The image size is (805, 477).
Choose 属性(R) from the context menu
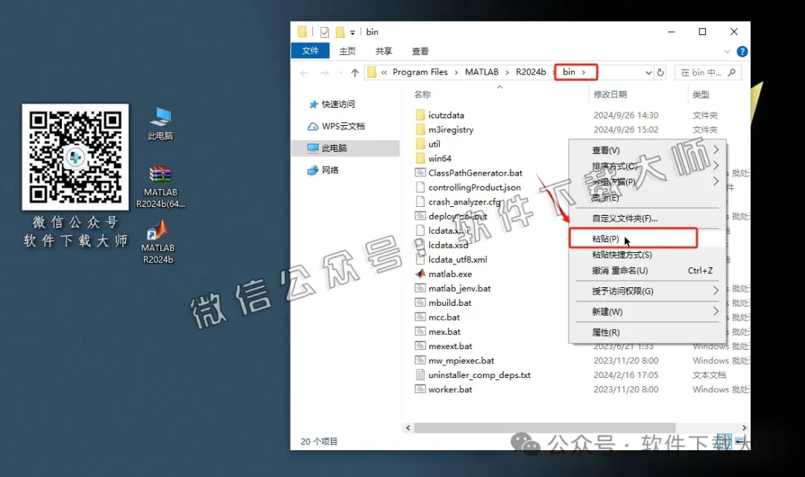[647, 332]
